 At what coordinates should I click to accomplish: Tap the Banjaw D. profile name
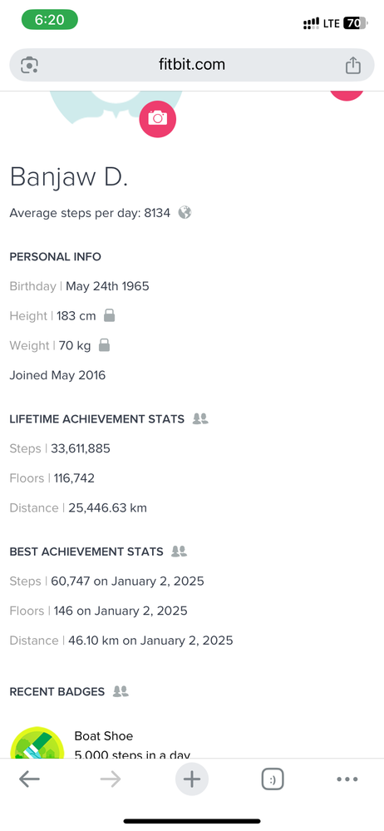click(x=69, y=176)
